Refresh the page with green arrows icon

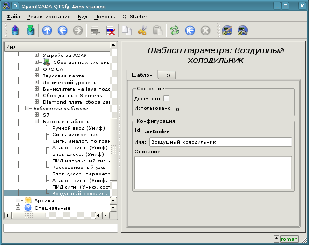coord(174,31)
